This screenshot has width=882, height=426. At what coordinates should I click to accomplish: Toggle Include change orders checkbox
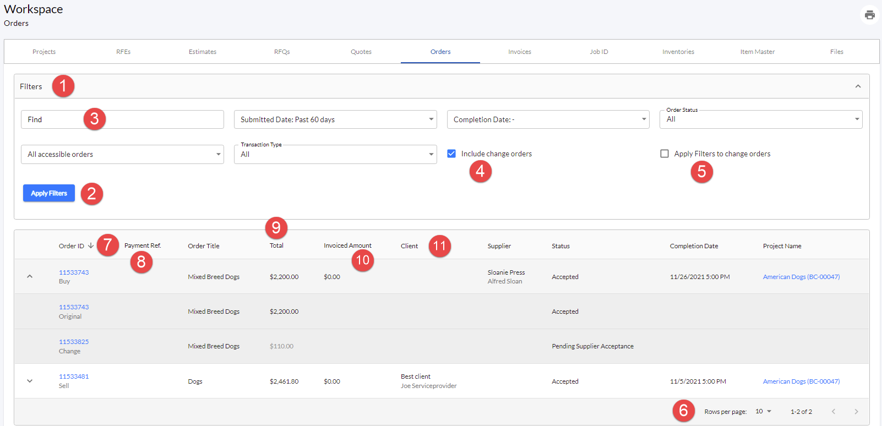point(451,154)
